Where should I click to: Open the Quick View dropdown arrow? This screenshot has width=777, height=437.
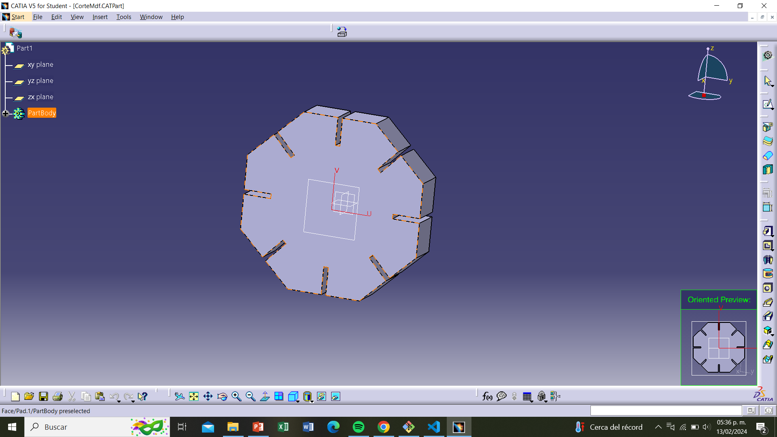tap(298, 401)
